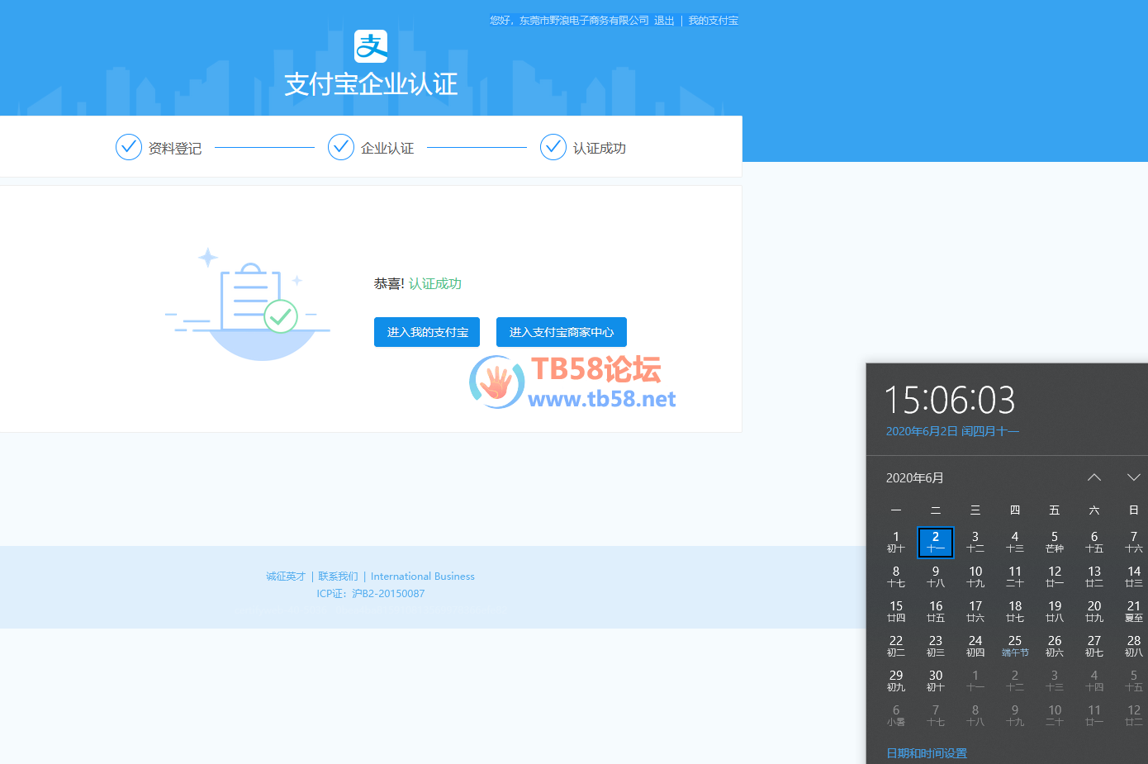The width and height of the screenshot is (1148, 764).
Task: Open 进入支付宝商家中心 button
Action: [562, 332]
